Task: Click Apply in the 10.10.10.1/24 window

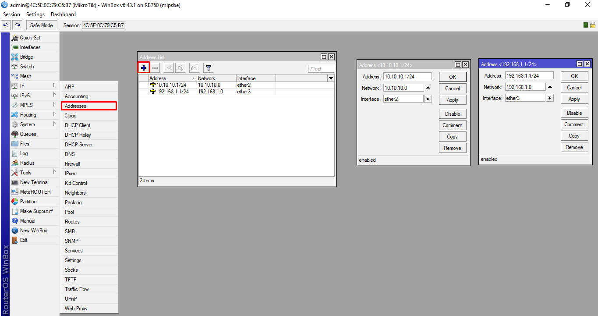Action: tap(453, 100)
